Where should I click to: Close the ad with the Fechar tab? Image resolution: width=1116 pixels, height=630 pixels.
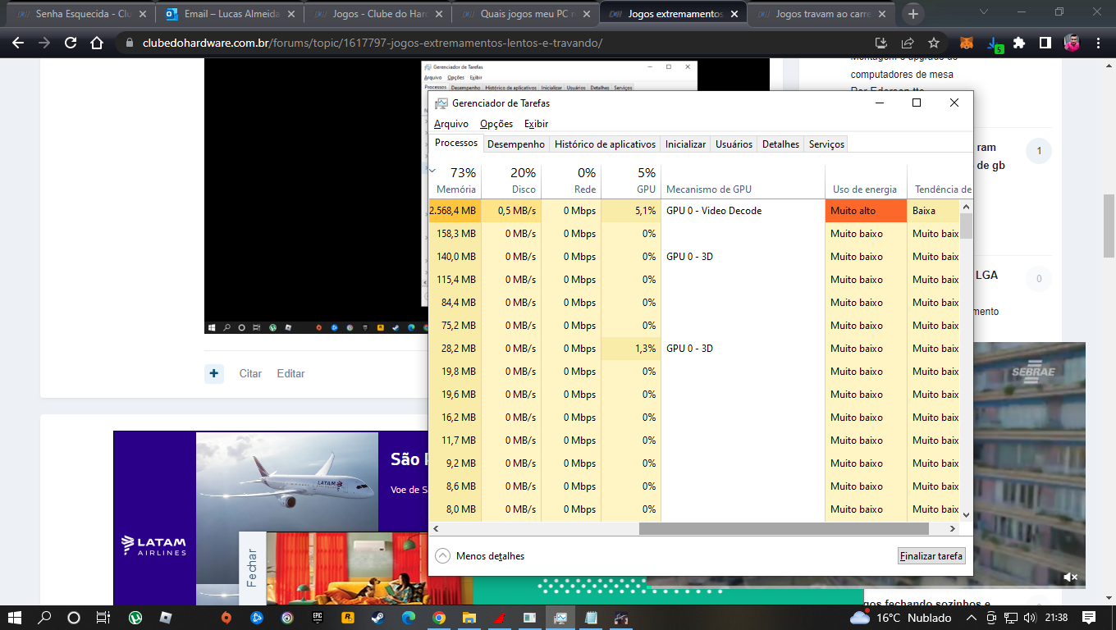point(252,568)
